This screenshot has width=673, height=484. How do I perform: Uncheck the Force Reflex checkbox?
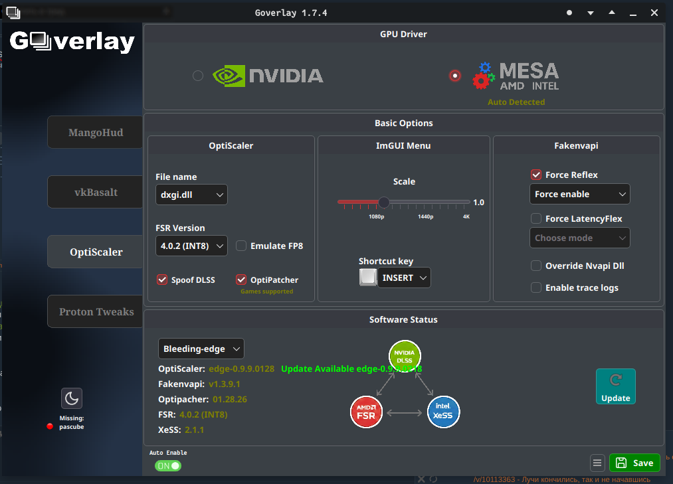[x=536, y=175]
